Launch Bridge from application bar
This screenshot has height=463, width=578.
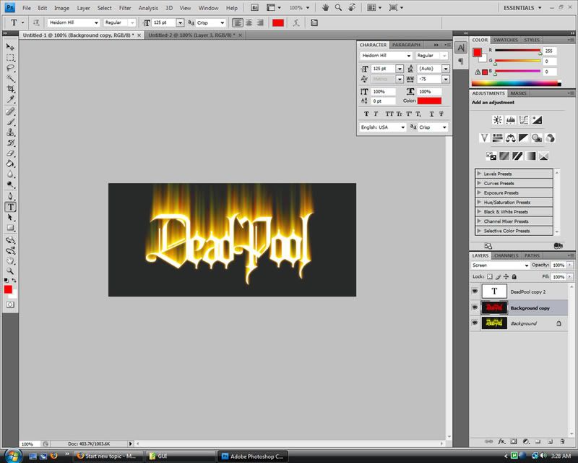tap(254, 7)
